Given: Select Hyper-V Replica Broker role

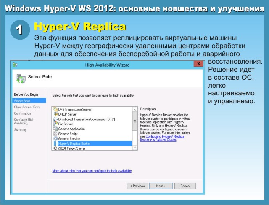Looking at the screenshot, I should click(95, 143).
